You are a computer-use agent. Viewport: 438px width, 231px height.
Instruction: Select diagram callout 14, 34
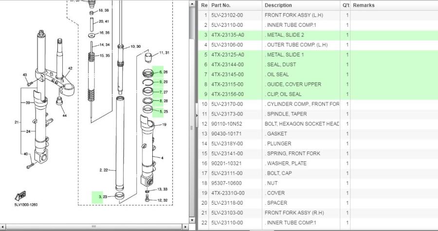(x=105, y=45)
